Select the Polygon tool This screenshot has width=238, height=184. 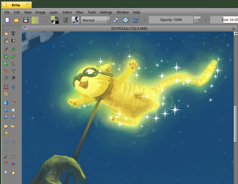tap(6, 64)
